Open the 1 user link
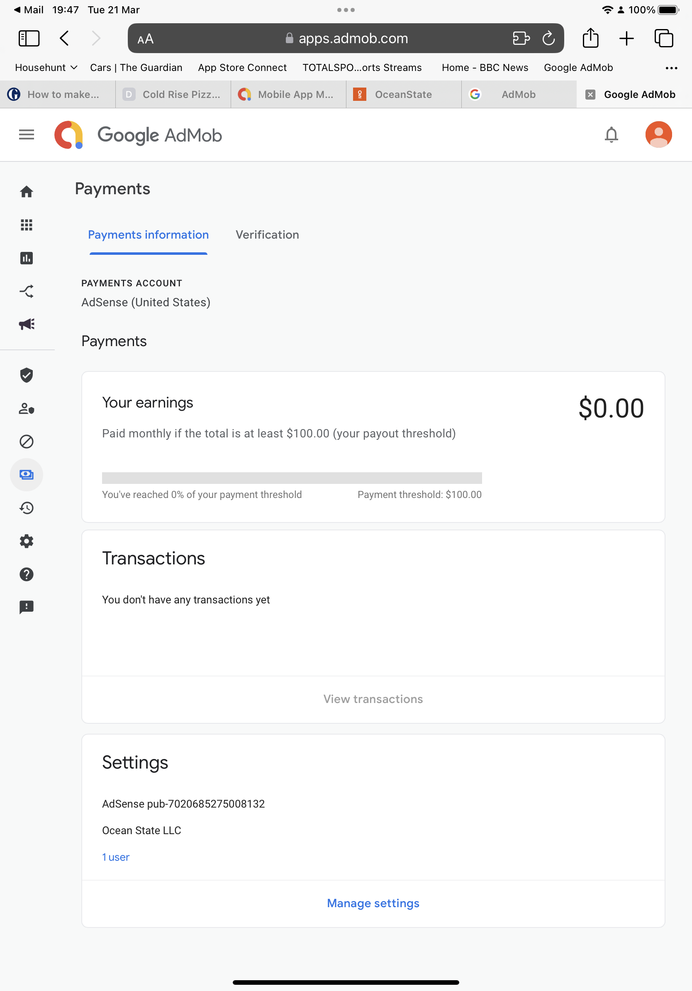This screenshot has height=991, width=692. 115,857
